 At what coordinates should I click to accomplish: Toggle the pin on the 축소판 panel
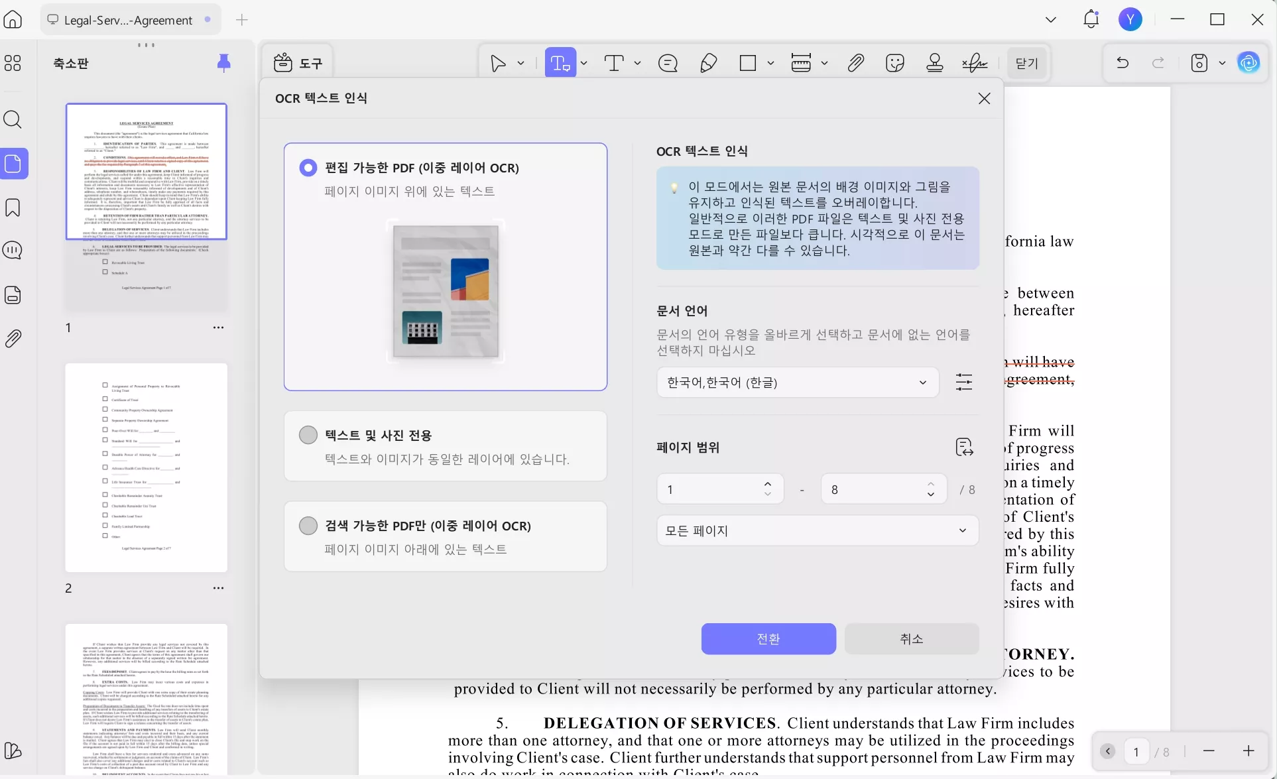[x=224, y=63]
